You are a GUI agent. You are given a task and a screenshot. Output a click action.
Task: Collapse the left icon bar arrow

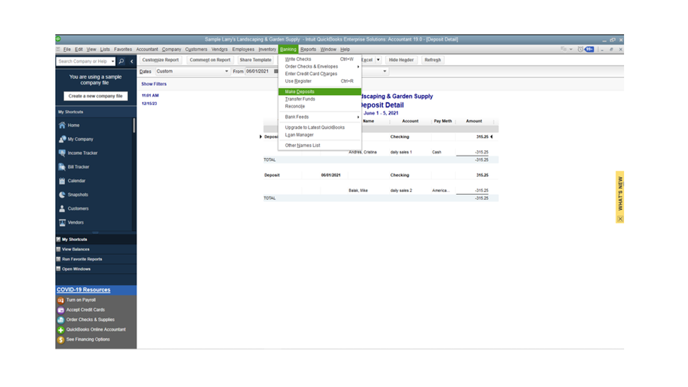[x=132, y=61]
